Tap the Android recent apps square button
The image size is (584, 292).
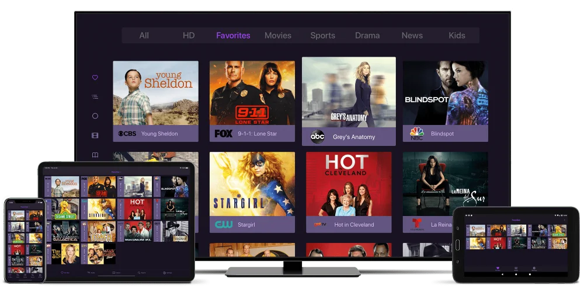tap(530, 274)
